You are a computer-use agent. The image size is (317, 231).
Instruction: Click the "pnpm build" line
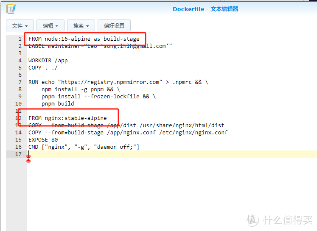pos(58,104)
